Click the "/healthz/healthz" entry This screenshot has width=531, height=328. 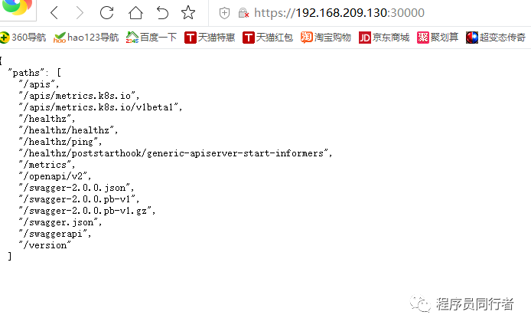[x=66, y=130]
